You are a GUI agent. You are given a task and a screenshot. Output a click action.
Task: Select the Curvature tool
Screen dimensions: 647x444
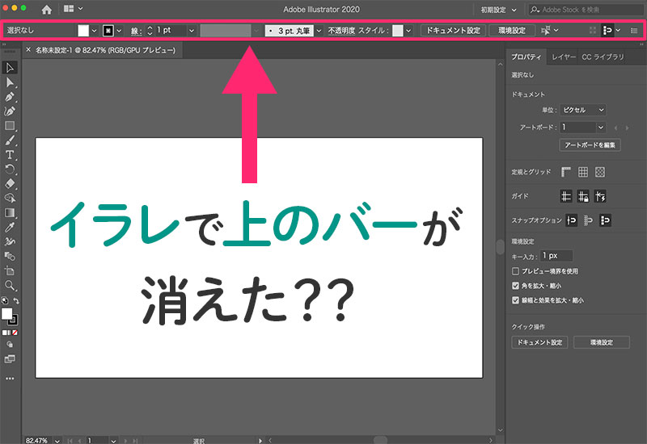pos(10,111)
